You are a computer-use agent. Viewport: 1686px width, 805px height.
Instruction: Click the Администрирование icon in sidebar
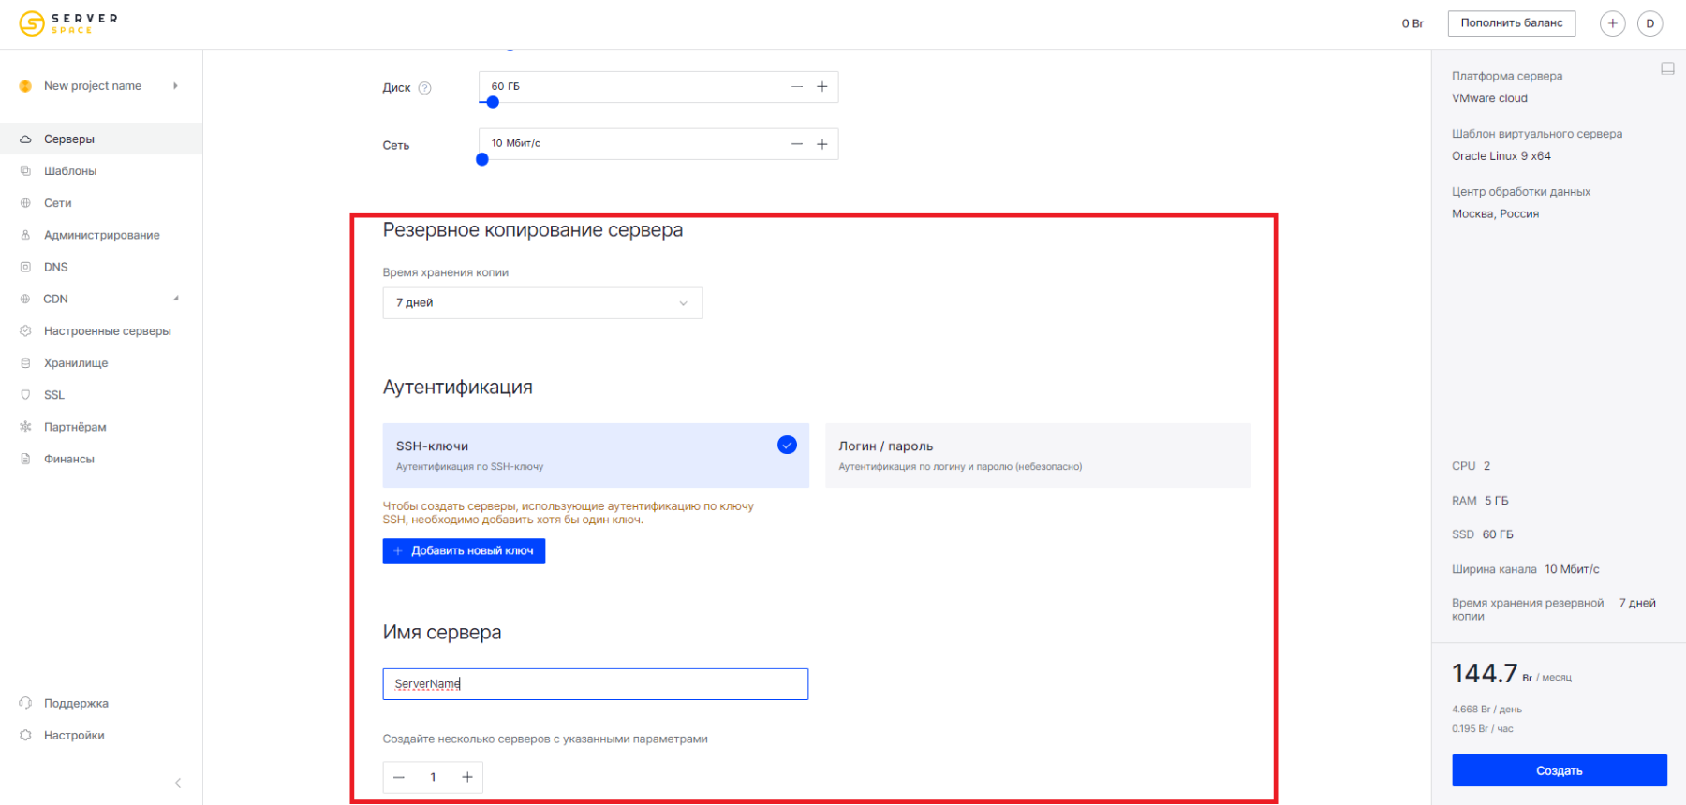click(25, 235)
